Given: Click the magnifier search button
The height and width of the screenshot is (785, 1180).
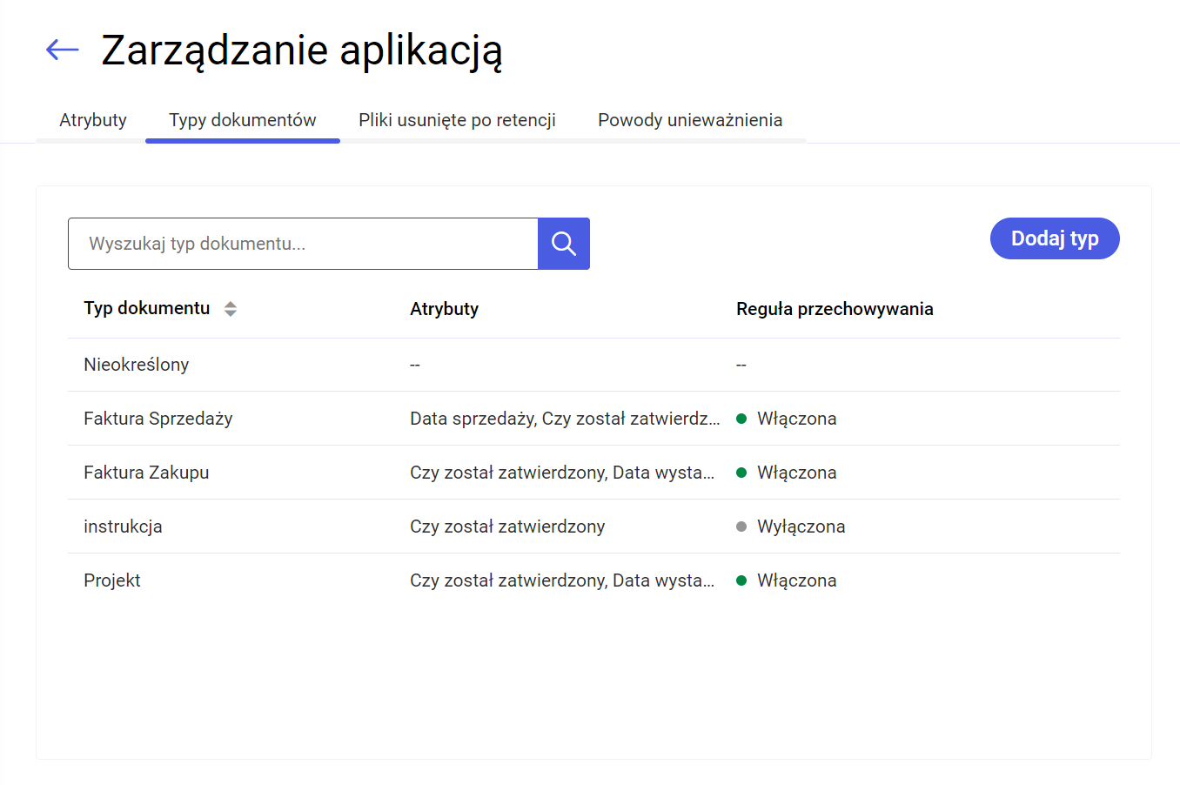Looking at the screenshot, I should point(564,244).
